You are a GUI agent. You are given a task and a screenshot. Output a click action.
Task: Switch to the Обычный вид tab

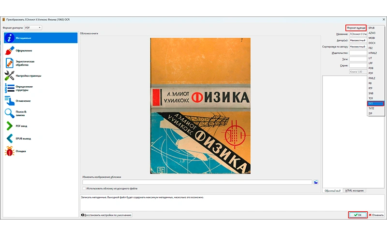tap(332, 190)
